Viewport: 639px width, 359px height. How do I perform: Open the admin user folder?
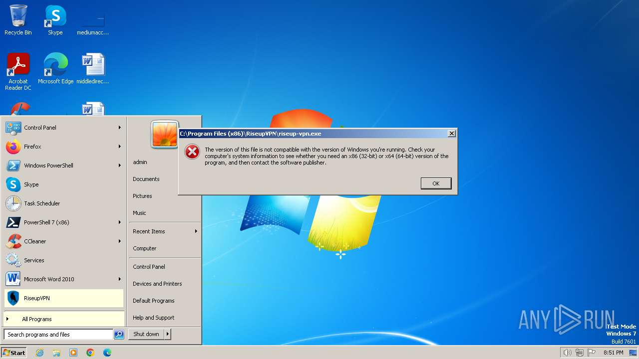(x=140, y=162)
